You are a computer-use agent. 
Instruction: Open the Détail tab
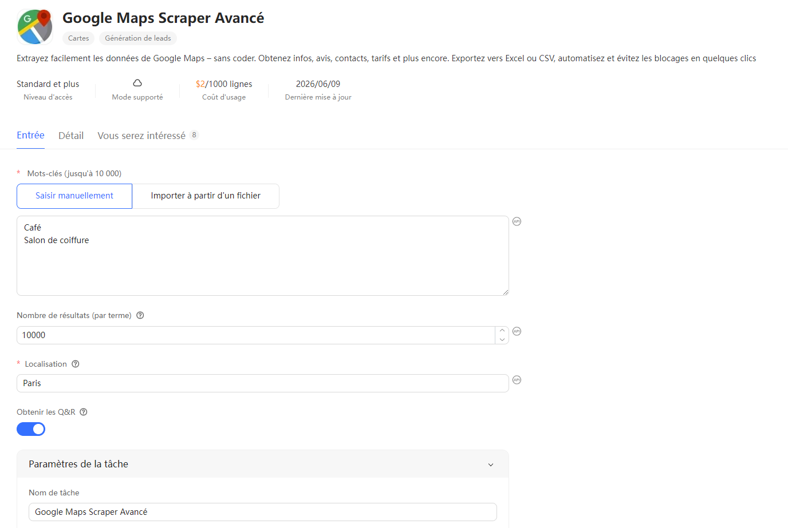pyautogui.click(x=71, y=136)
